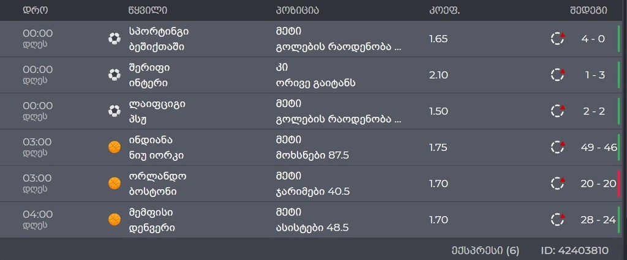The width and height of the screenshot is (627, 260).
Task: Click live refresh icon next to 2 - 2
Action: [x=557, y=111]
